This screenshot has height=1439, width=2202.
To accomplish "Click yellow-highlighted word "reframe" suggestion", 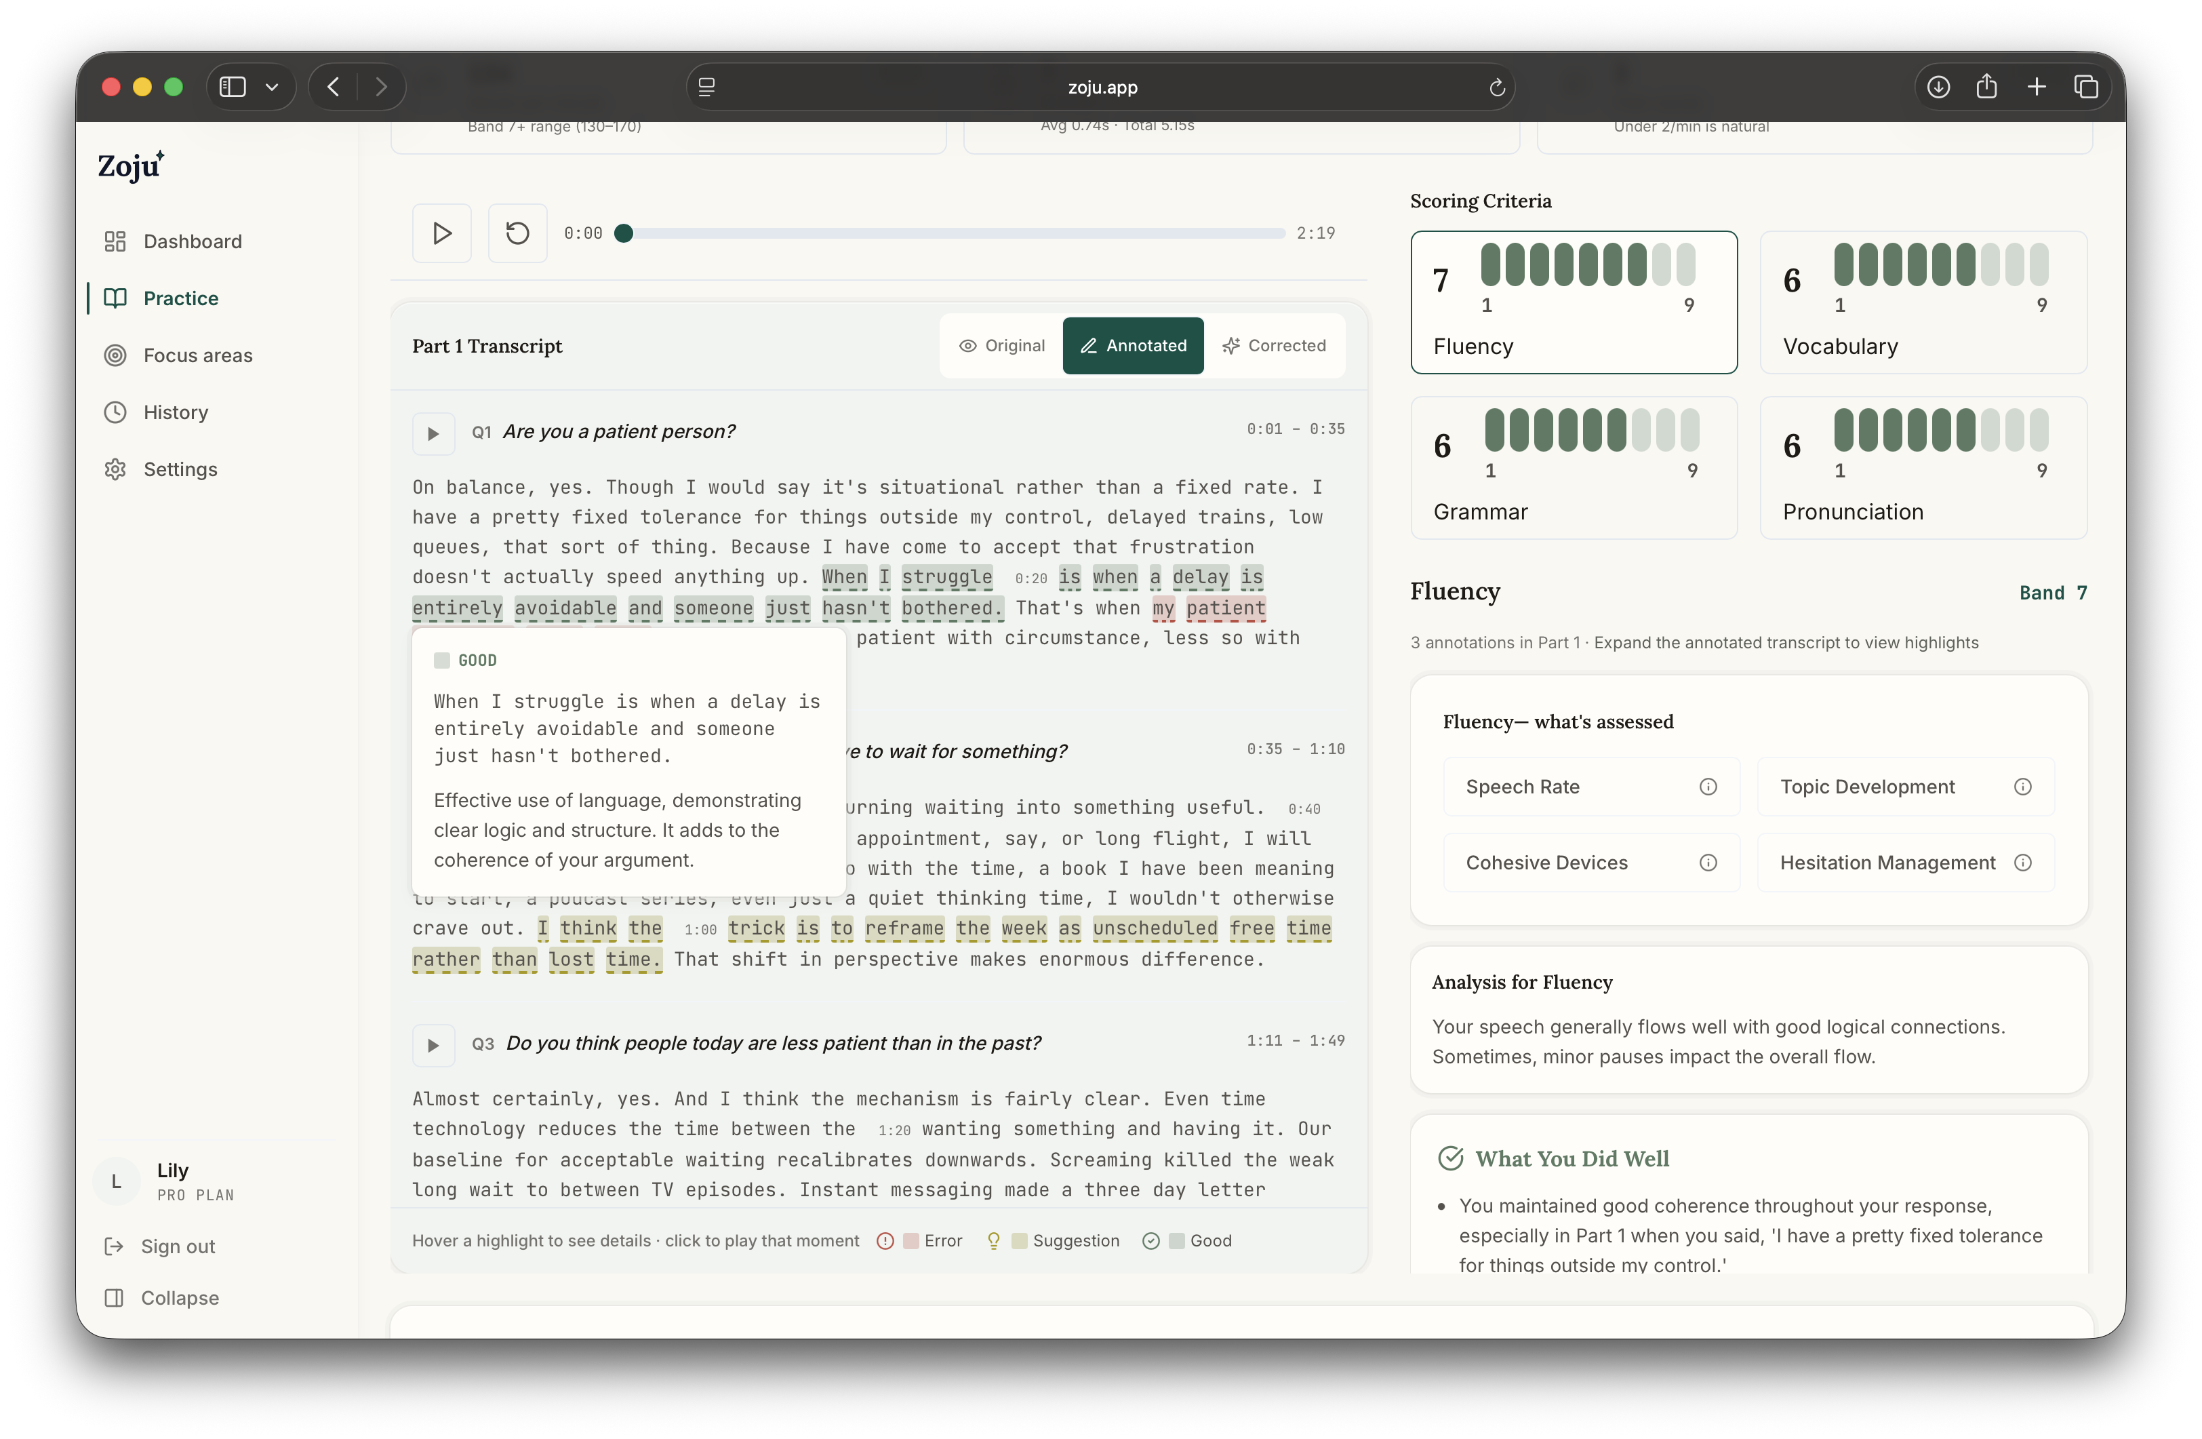I will [x=904, y=929].
